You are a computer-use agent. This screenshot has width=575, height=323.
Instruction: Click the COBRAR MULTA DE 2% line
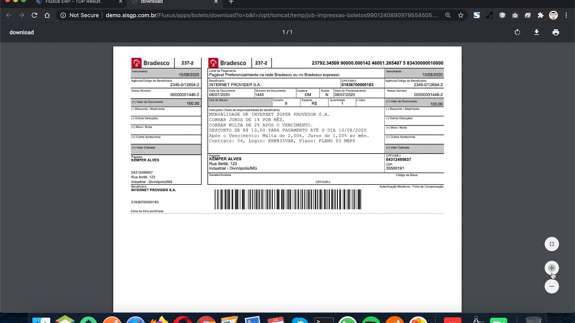point(261,125)
